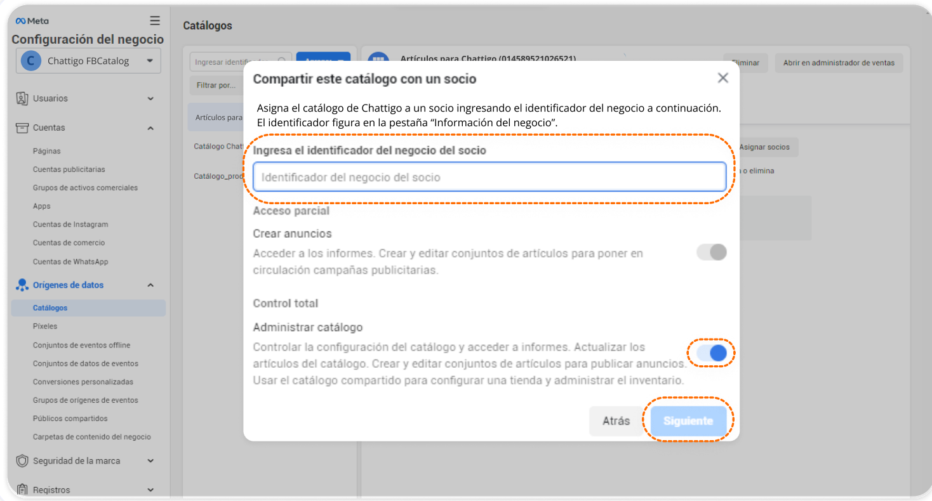Click the hamburger menu icon beside Meta
Screen dimensions: 932x501
point(155,21)
